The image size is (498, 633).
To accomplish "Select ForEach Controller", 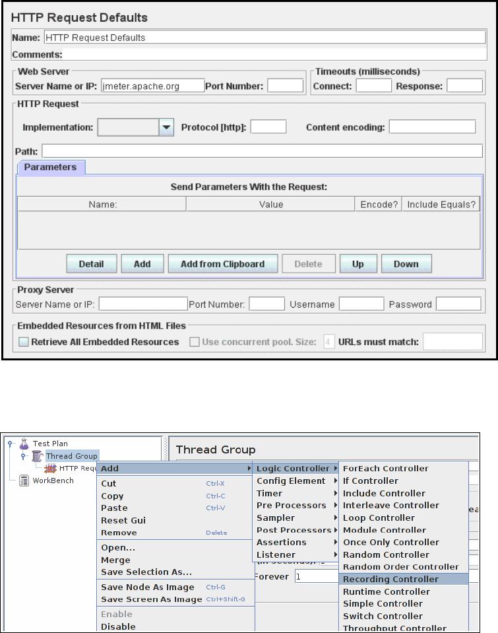I will coord(404,468).
